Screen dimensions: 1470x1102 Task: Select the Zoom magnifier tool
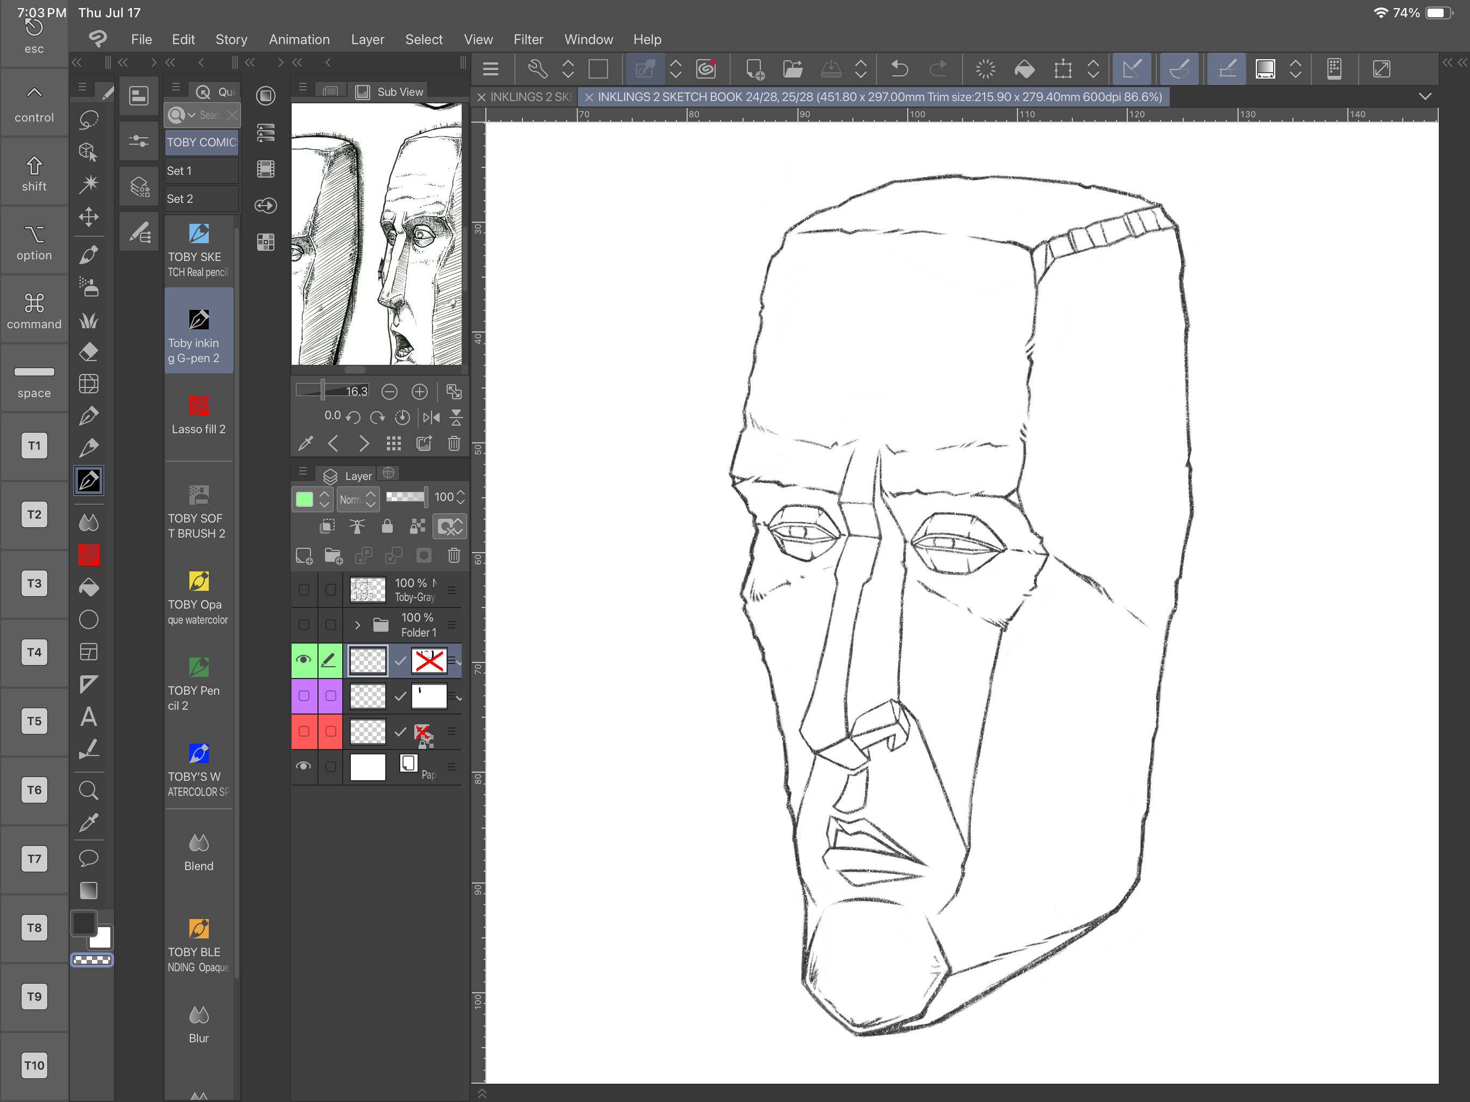(88, 790)
